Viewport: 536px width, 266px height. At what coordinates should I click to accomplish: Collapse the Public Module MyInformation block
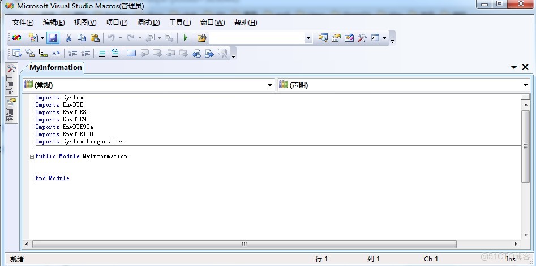coord(32,156)
